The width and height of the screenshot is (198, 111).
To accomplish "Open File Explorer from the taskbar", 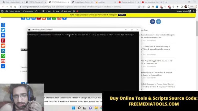I will tap(96, 108).
